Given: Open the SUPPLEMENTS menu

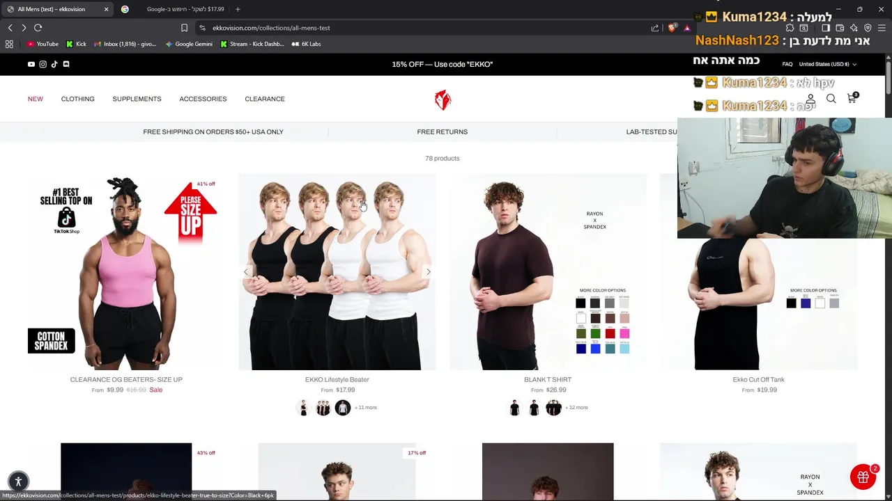Looking at the screenshot, I should point(137,99).
